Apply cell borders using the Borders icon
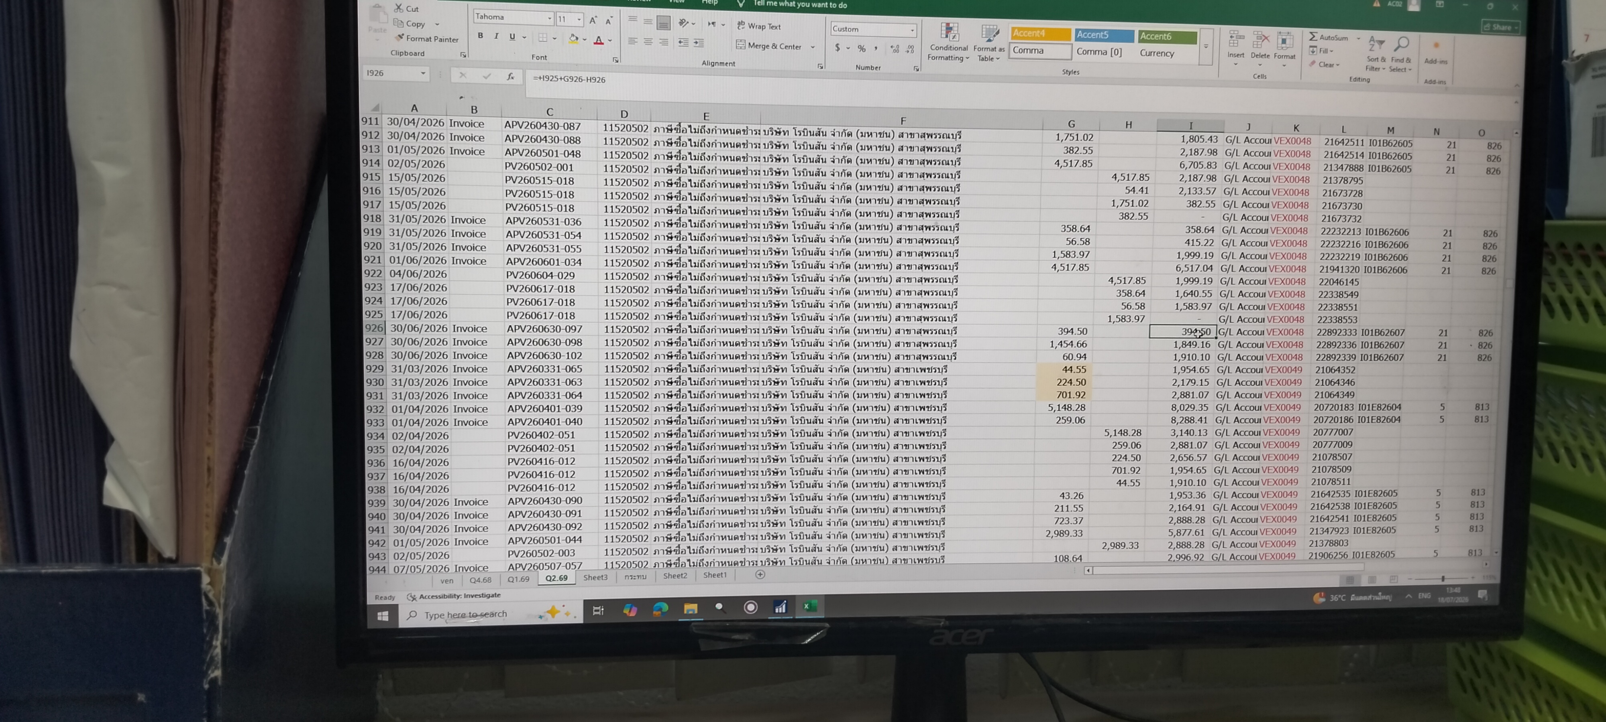This screenshot has width=1606, height=722. click(543, 38)
